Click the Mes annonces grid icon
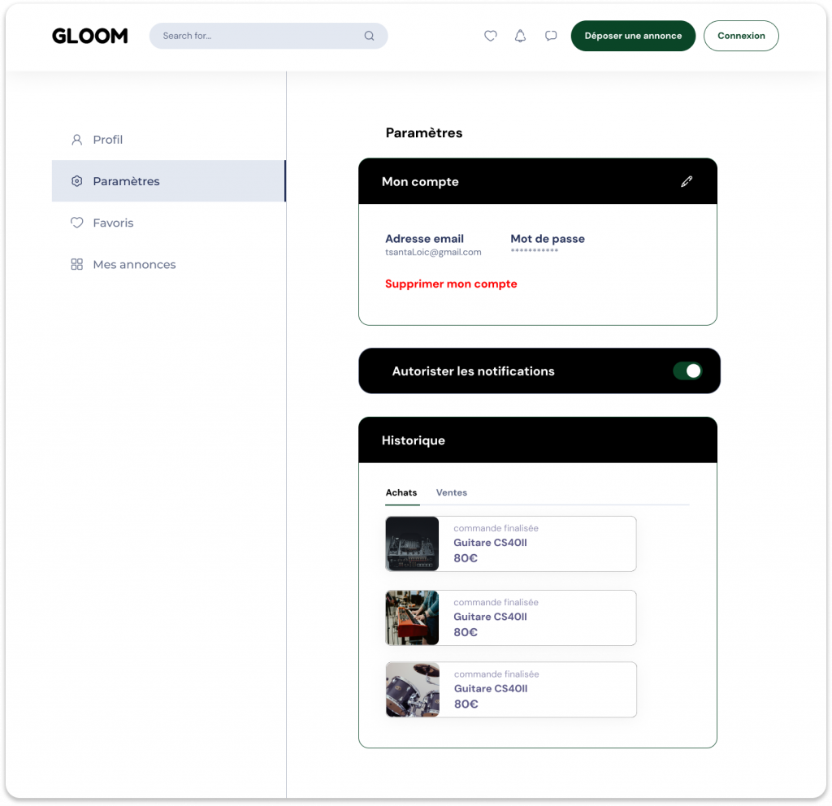Viewport: 832px width, 806px height. coord(77,264)
